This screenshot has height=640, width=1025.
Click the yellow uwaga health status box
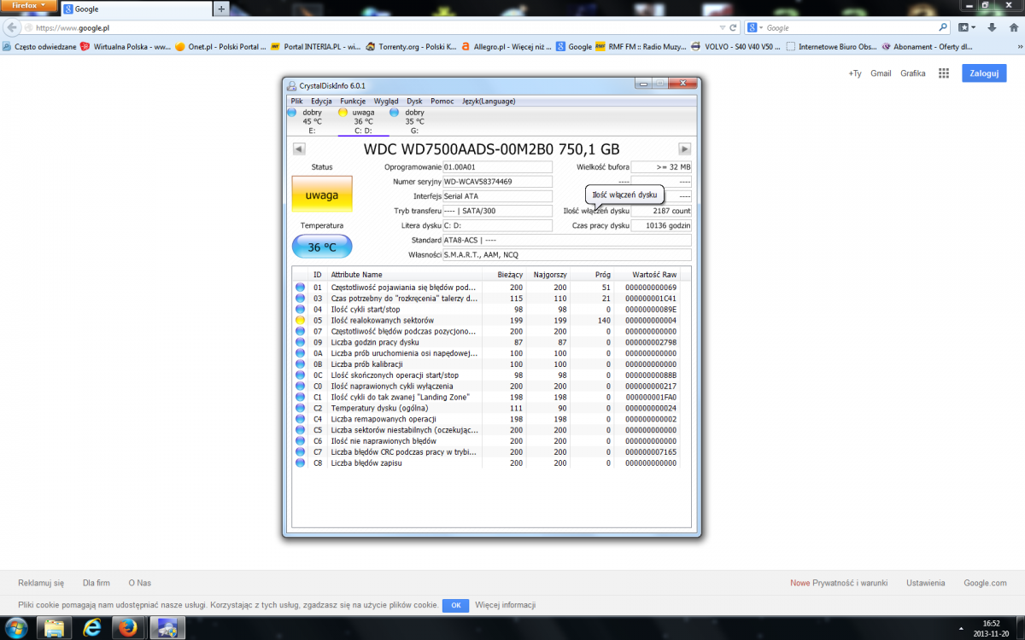(322, 195)
